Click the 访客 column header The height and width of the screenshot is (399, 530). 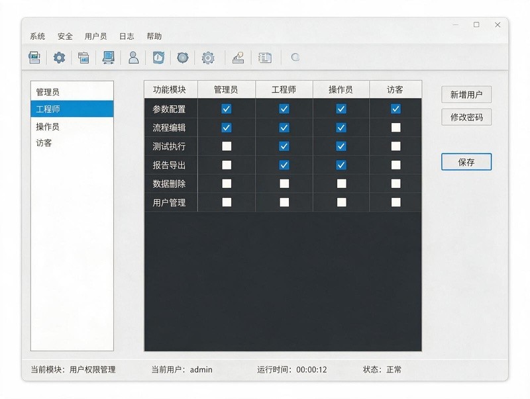pos(396,89)
